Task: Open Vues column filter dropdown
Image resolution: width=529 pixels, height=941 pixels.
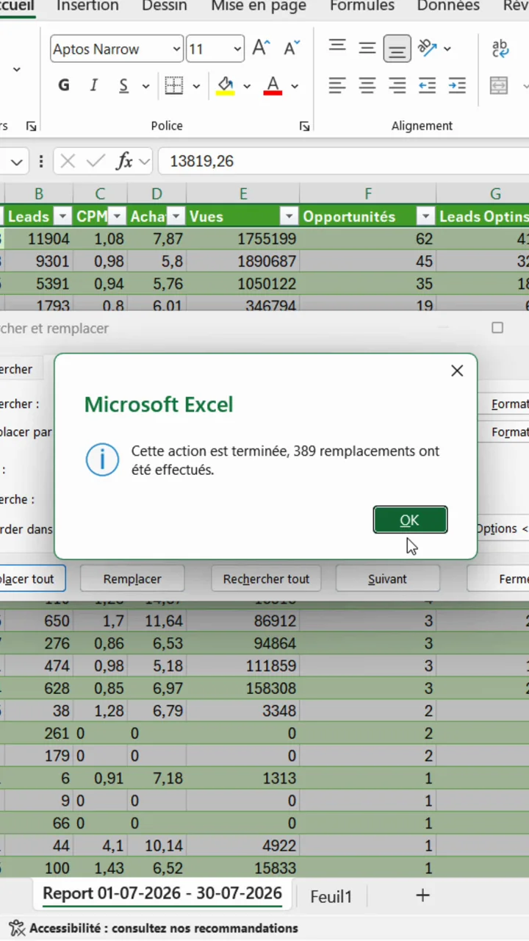Action: tap(289, 217)
